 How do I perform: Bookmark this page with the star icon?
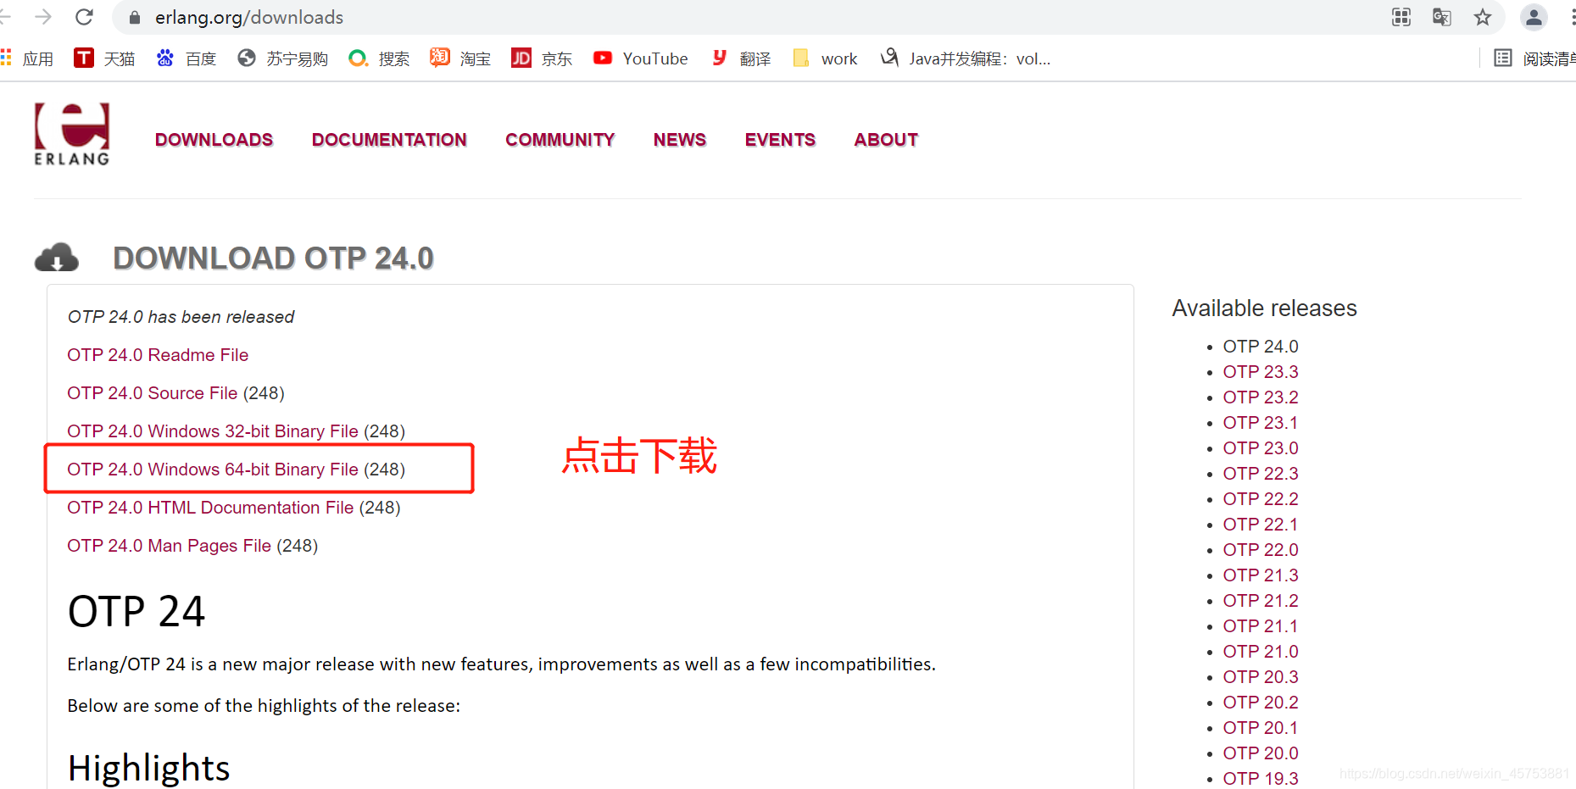(x=1482, y=17)
